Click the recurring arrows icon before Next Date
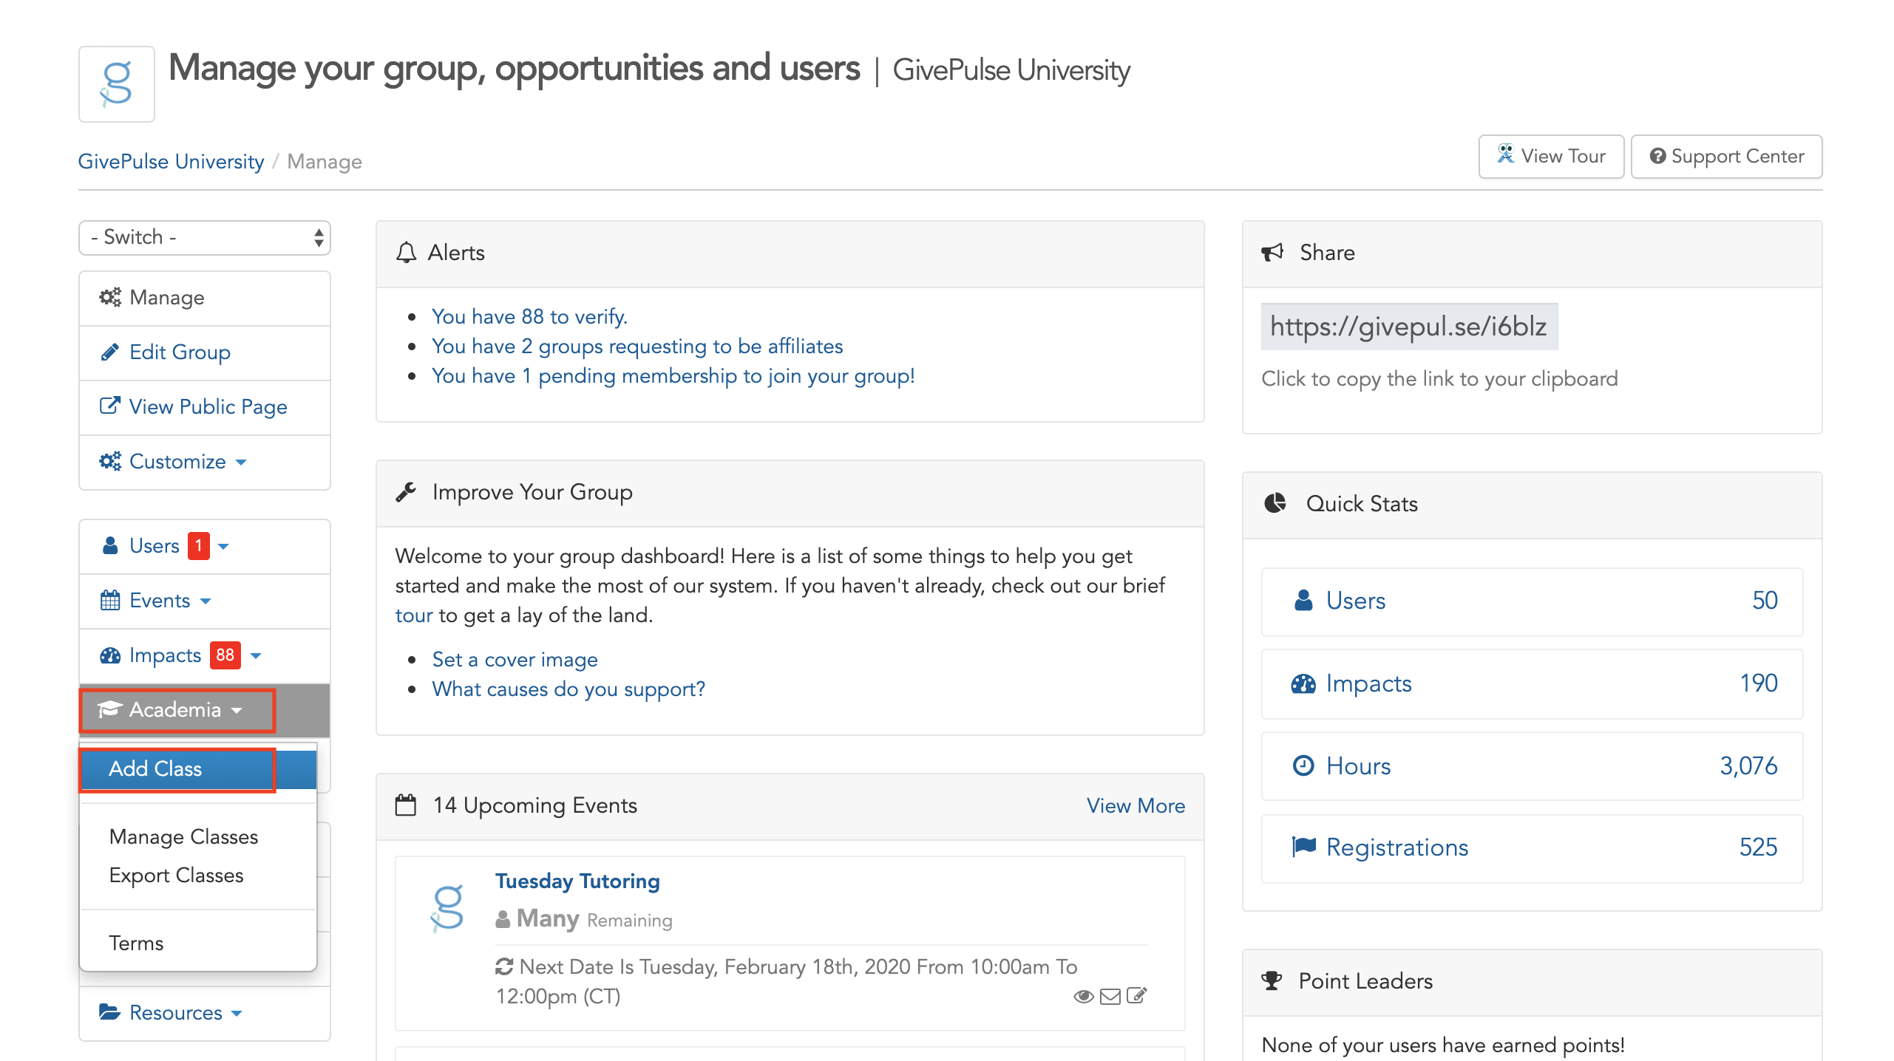This screenshot has height=1061, width=1894. click(x=504, y=966)
